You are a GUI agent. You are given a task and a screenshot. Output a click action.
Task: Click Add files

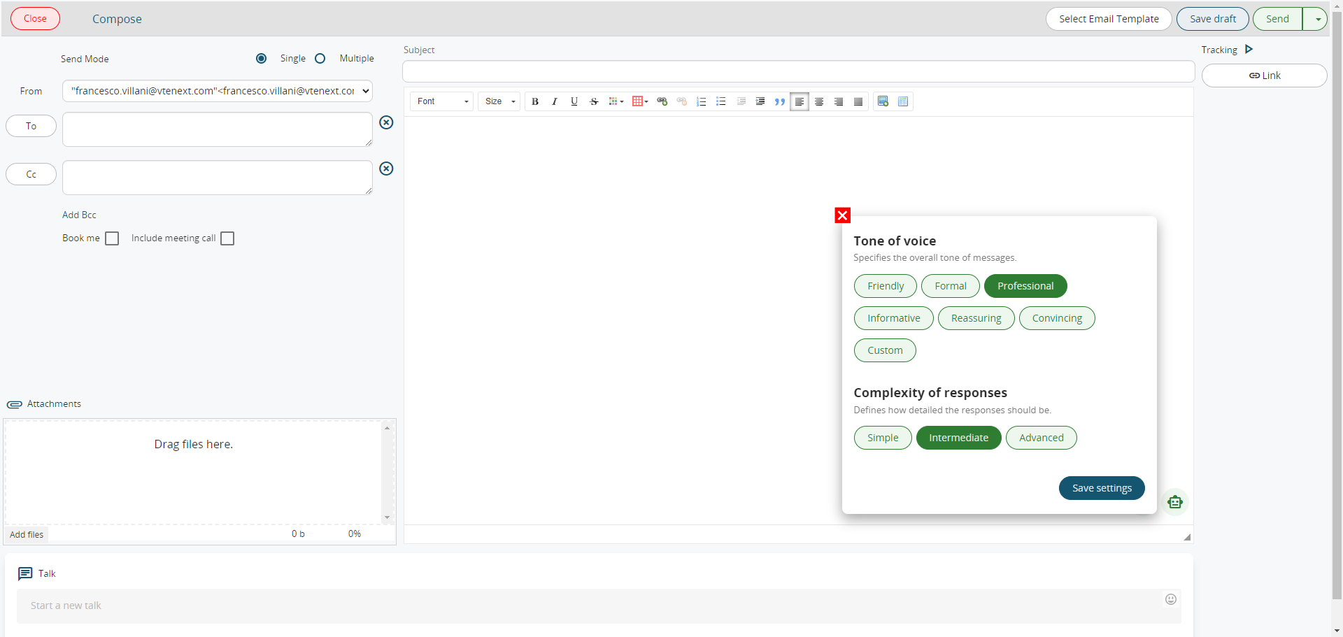point(27,534)
